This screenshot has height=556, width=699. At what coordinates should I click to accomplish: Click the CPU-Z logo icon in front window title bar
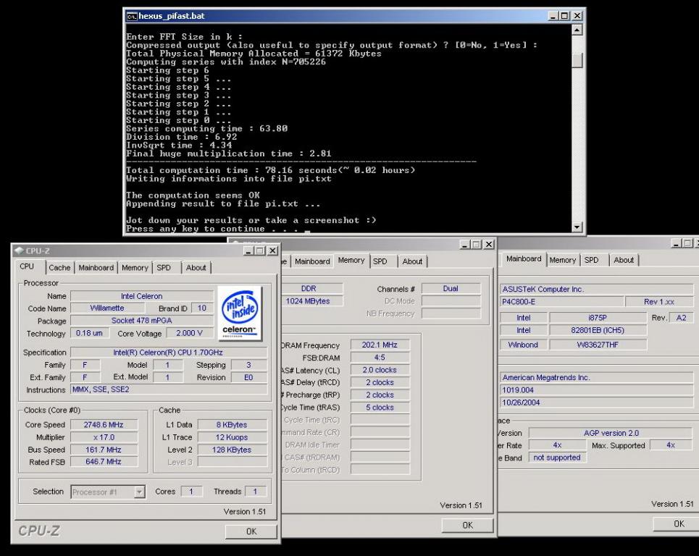(x=19, y=250)
